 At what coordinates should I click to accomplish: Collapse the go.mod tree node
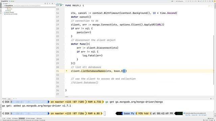[x=4, y=7]
